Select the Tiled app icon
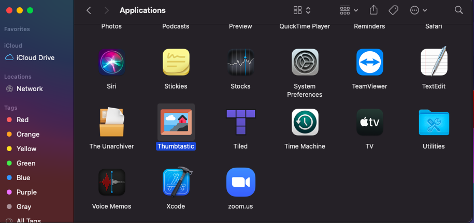The width and height of the screenshot is (474, 223). click(241, 122)
